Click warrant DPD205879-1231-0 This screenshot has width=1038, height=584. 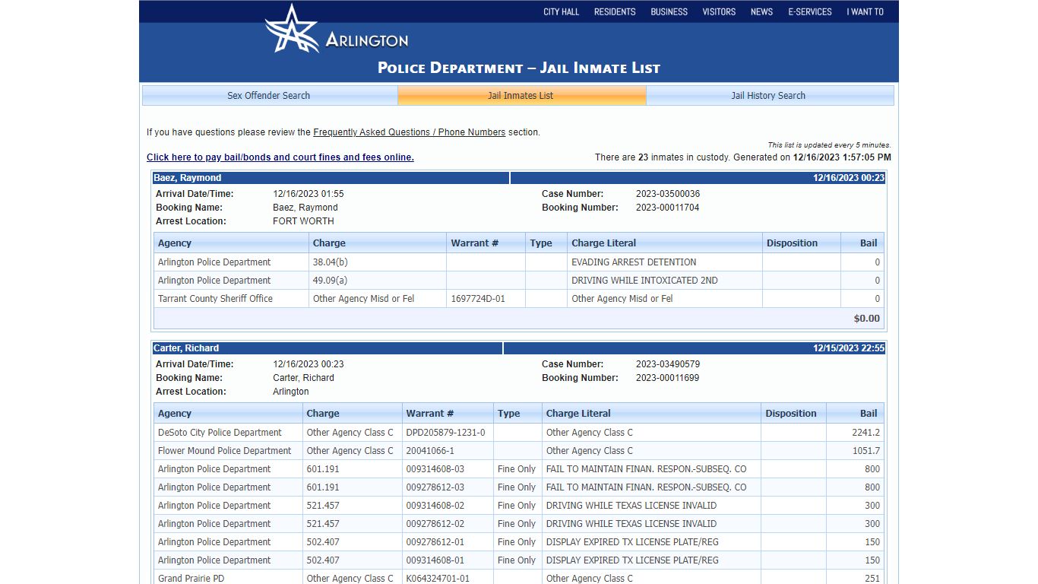tap(445, 433)
